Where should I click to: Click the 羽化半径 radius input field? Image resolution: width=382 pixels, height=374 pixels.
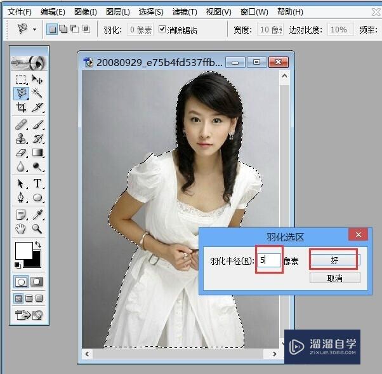269,260
